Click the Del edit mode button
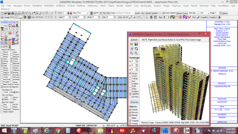 (2, 22)
